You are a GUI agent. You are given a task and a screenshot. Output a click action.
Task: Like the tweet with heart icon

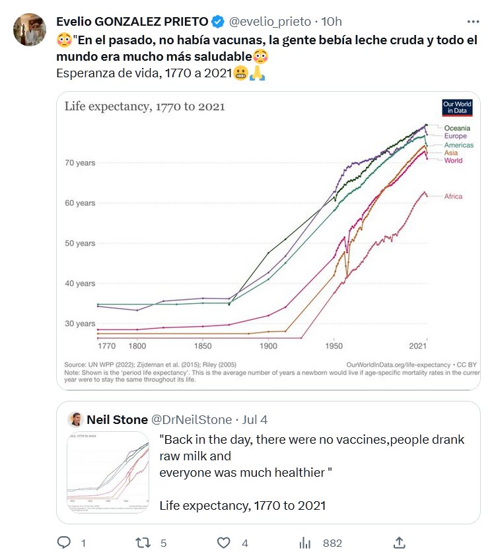224,543
